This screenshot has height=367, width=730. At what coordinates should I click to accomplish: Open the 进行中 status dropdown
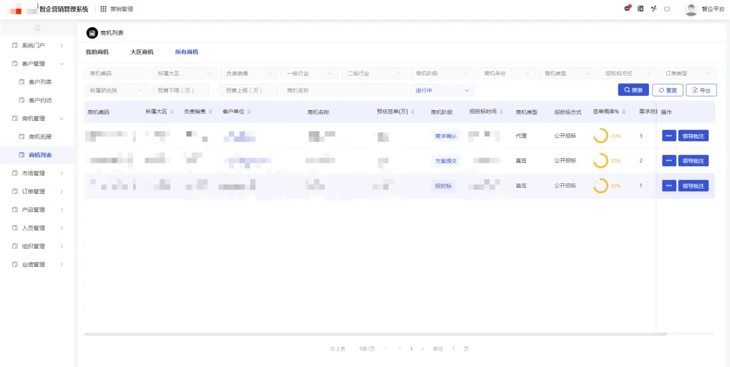442,90
